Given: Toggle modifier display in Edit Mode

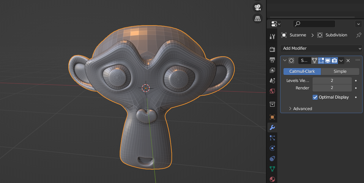Looking at the screenshot, I should point(321,60).
